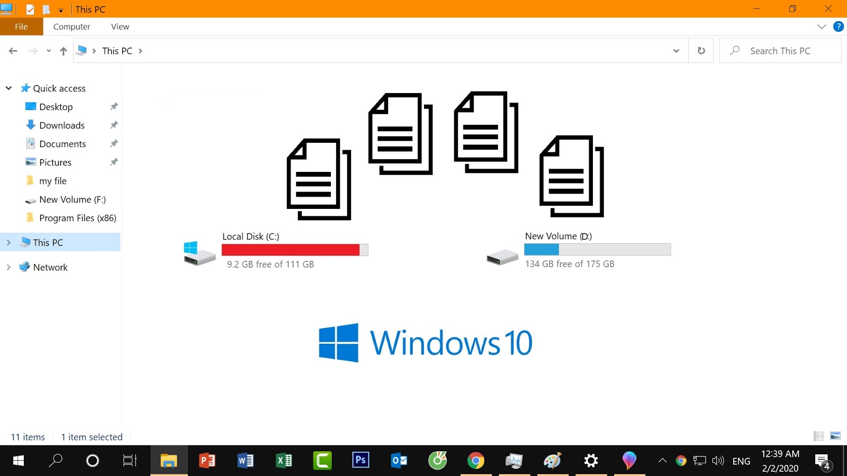Switch to details view layout

[x=819, y=436]
